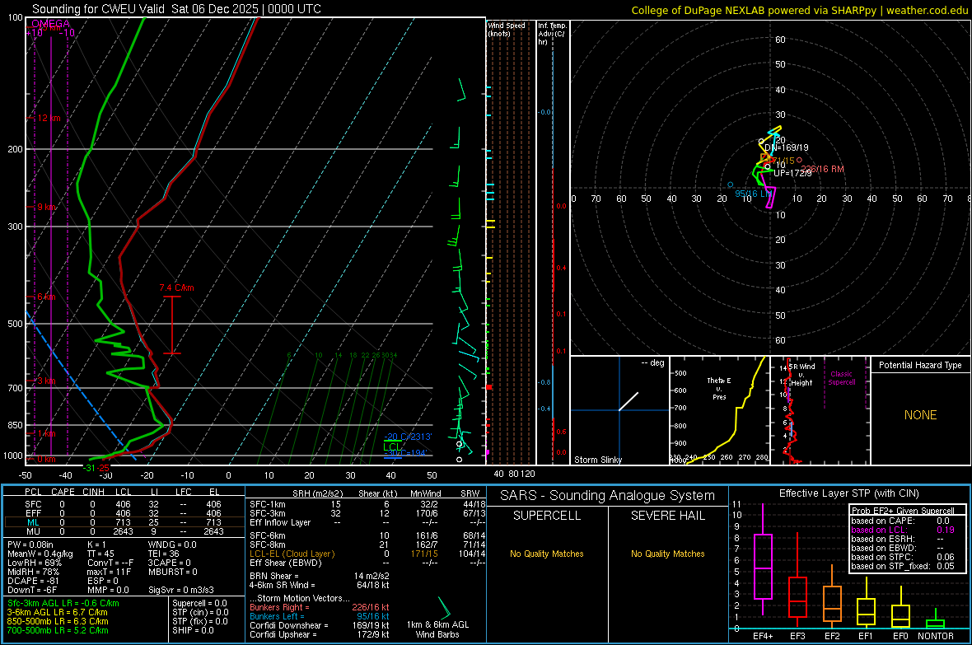Click the 95/16 LM storm motion label
This screenshot has height=645, width=972.
(754, 194)
